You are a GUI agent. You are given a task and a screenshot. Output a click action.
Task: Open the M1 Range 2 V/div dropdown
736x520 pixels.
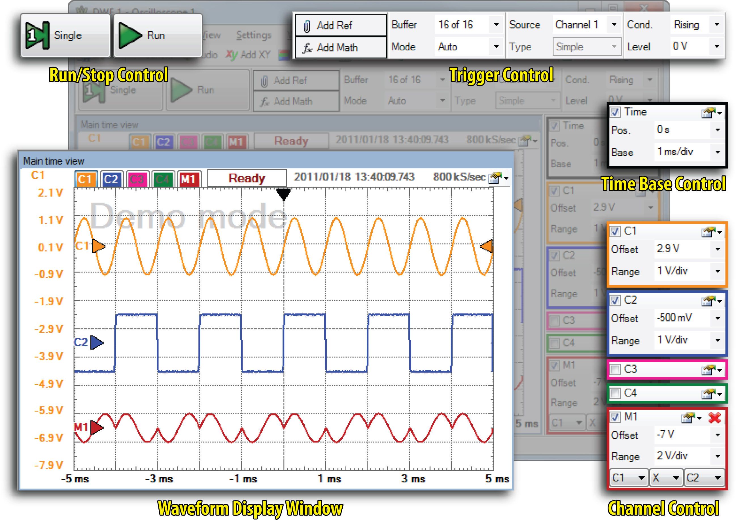click(x=718, y=456)
